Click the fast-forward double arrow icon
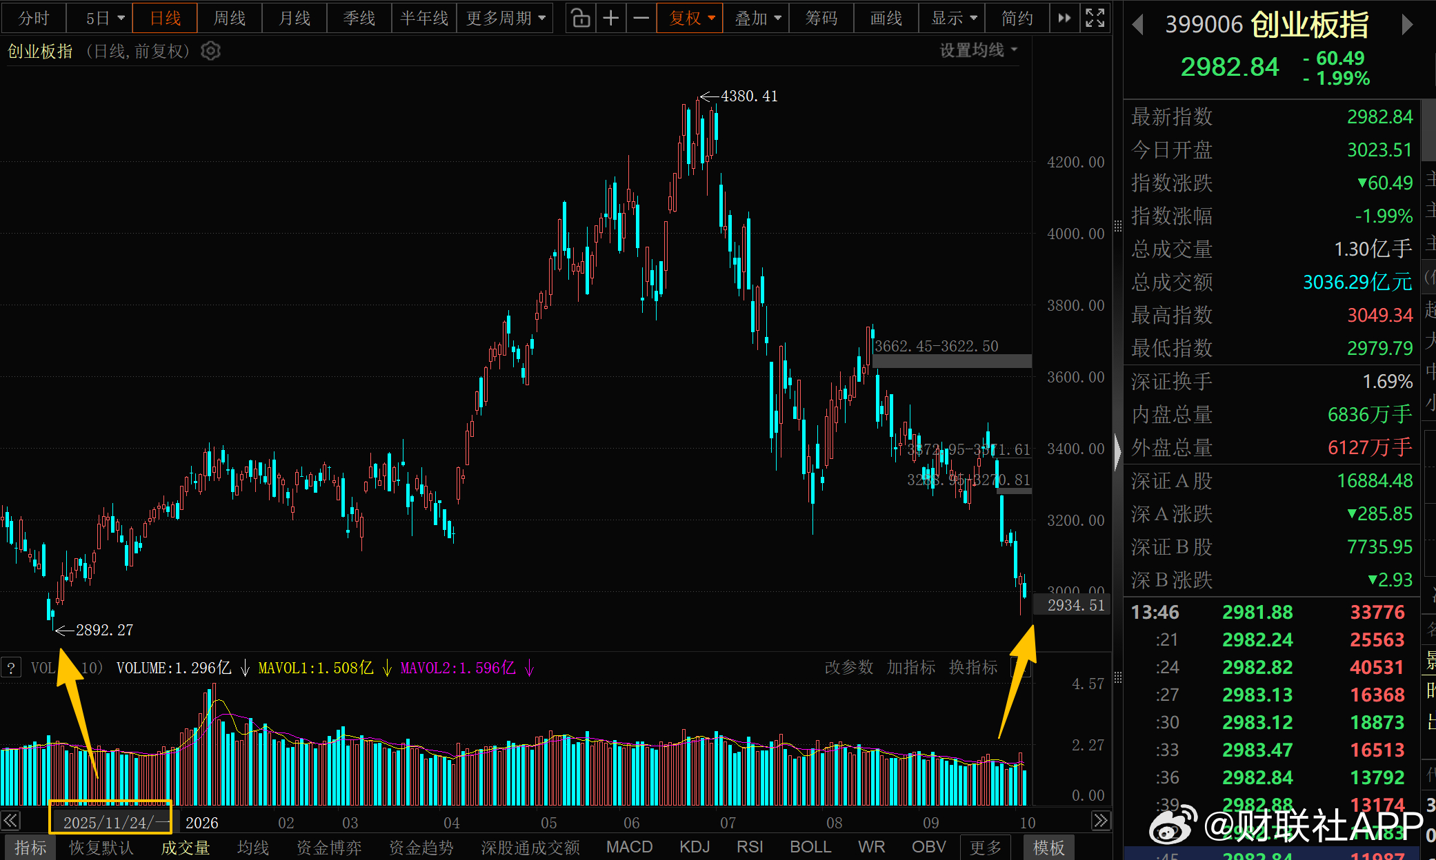This screenshot has width=1436, height=860. (1064, 19)
